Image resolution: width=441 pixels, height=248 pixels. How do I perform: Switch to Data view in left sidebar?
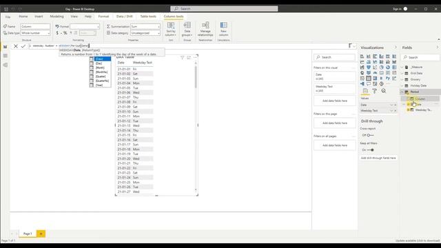click(5, 56)
